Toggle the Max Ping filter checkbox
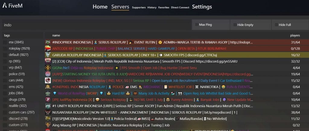The height and width of the screenshot is (131, 309). [196, 25]
